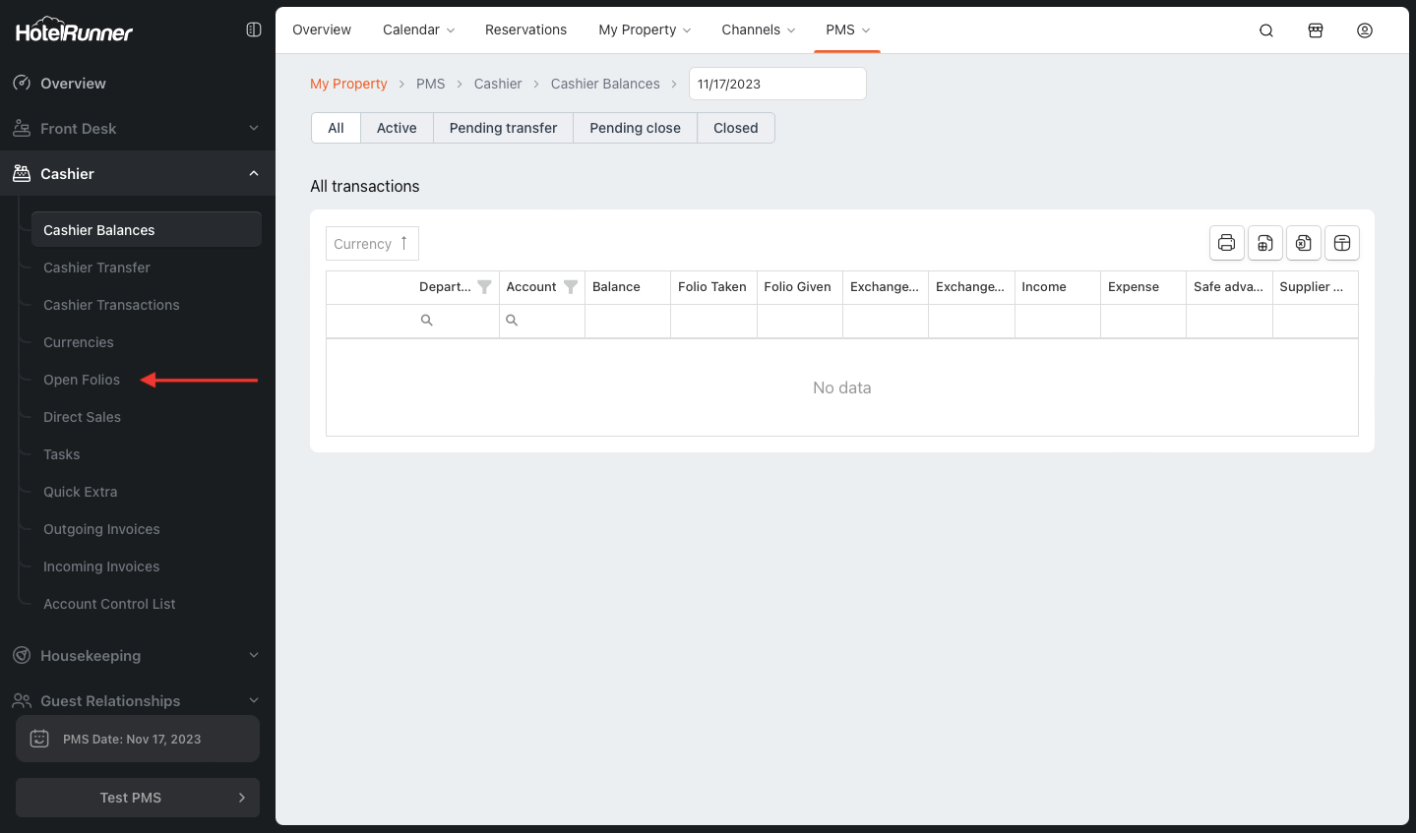The width and height of the screenshot is (1416, 833).
Task: Select the Pending transfer tab
Action: pyautogui.click(x=503, y=127)
